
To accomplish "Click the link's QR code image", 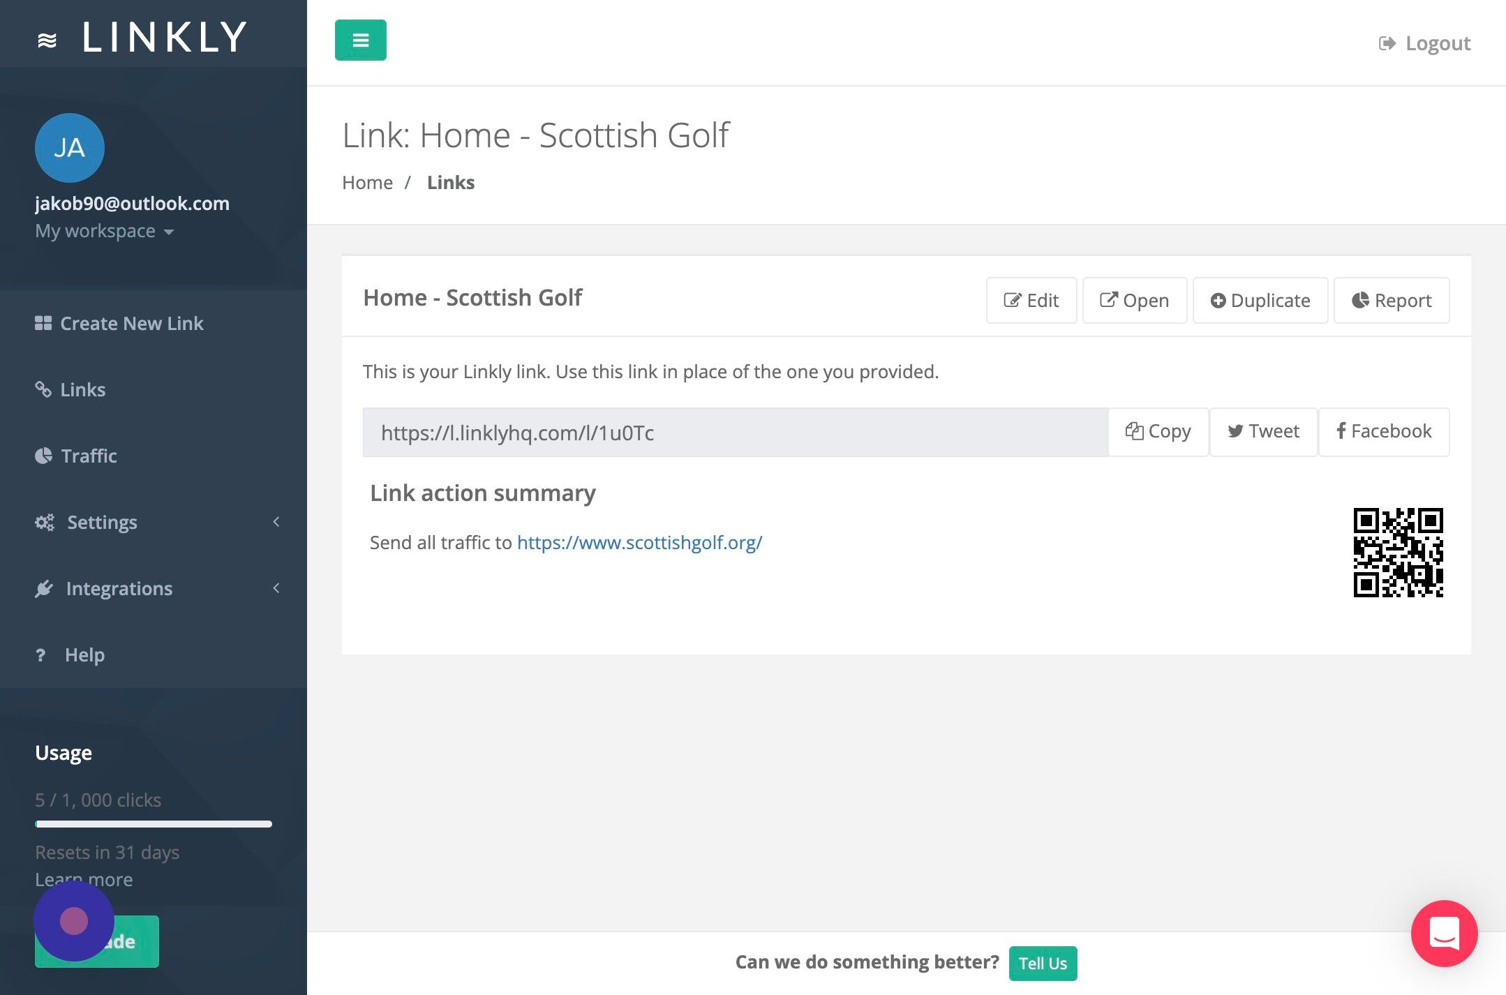I will pyautogui.click(x=1398, y=552).
